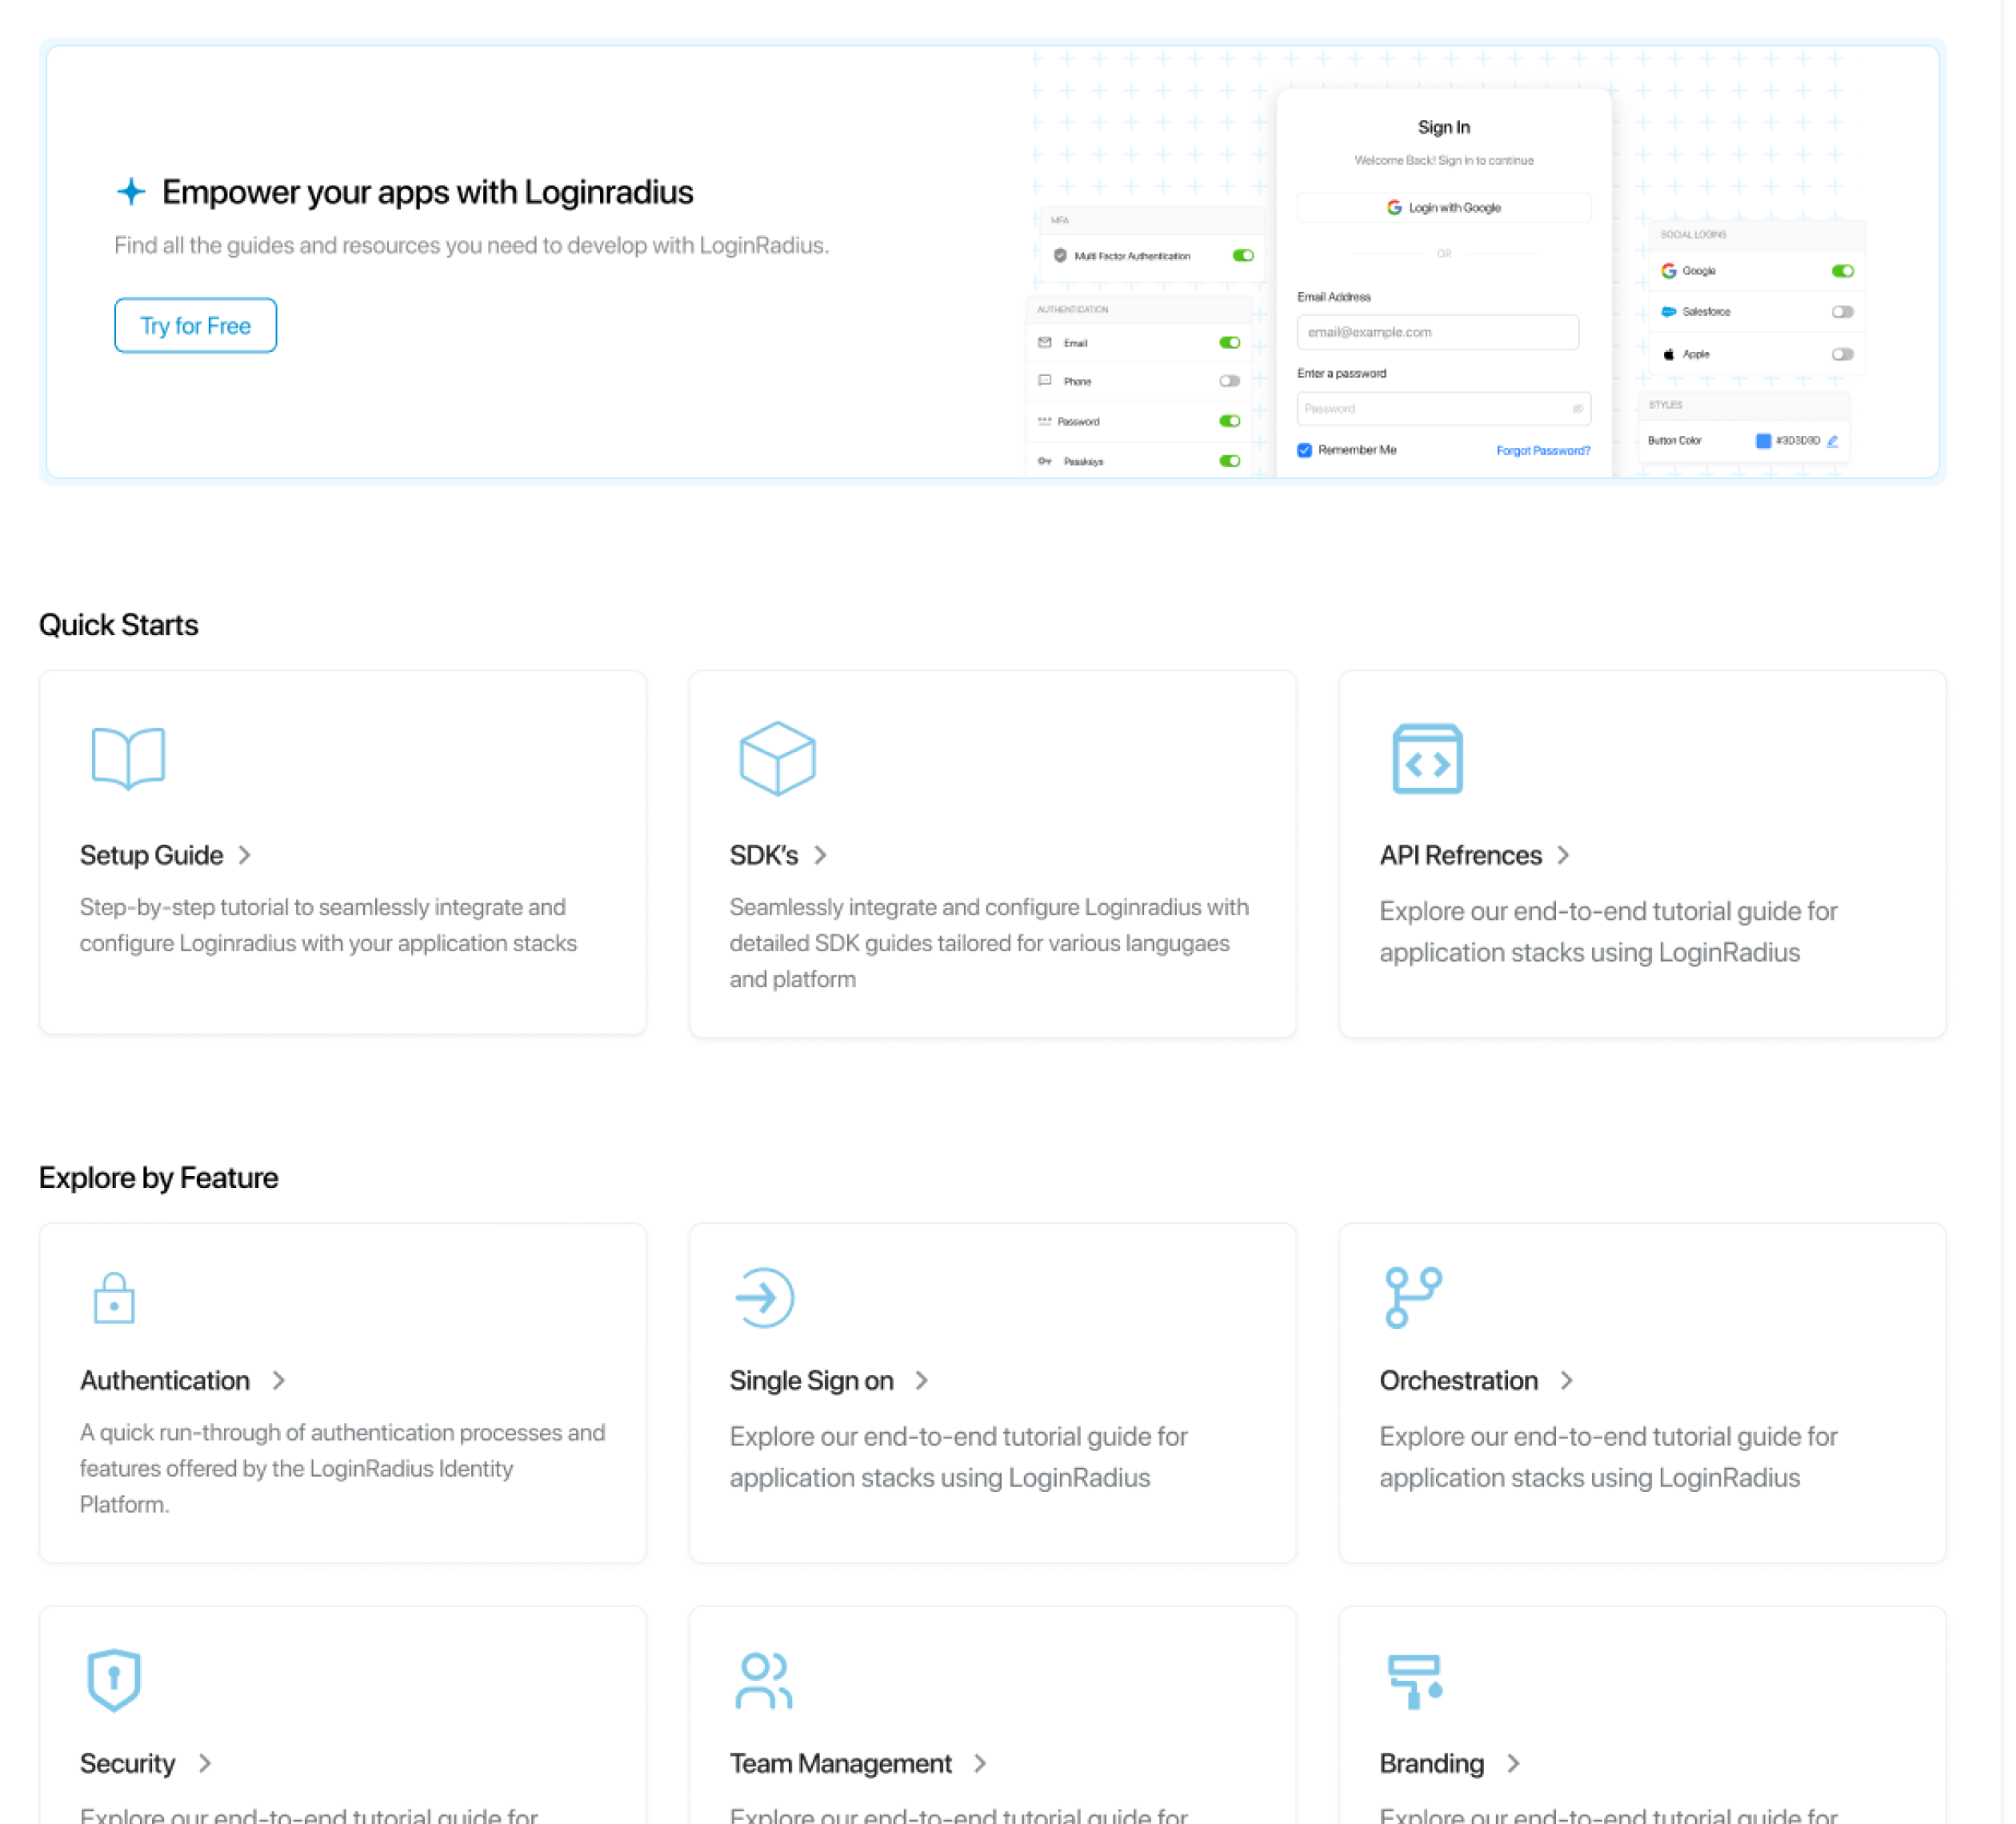2016x1824 pixels.
Task: Click the Branding paint roller icon
Action: click(x=1415, y=1682)
